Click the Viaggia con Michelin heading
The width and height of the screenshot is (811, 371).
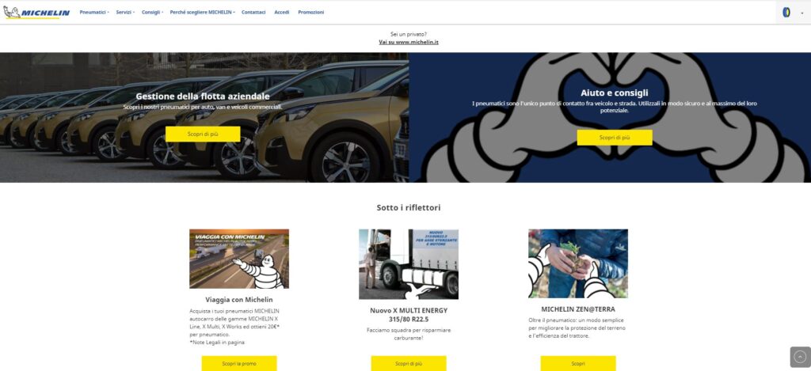[x=239, y=300]
